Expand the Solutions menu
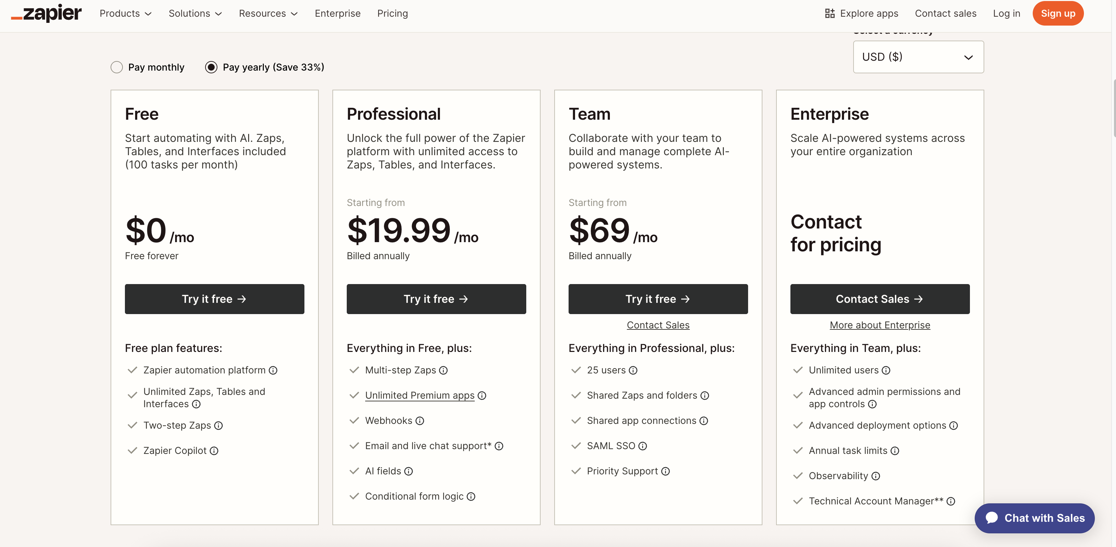Image resolution: width=1116 pixels, height=547 pixels. click(x=196, y=13)
